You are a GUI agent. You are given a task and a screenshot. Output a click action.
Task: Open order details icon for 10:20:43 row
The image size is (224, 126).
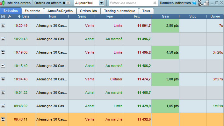point(3,39)
